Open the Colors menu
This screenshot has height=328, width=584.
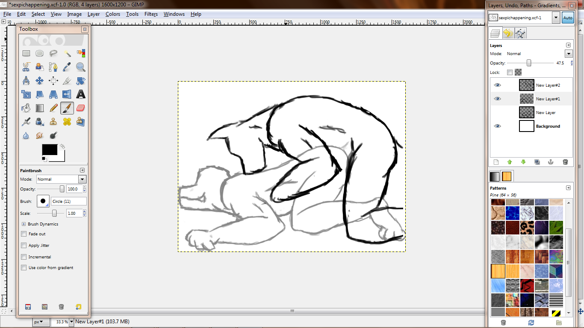click(113, 14)
